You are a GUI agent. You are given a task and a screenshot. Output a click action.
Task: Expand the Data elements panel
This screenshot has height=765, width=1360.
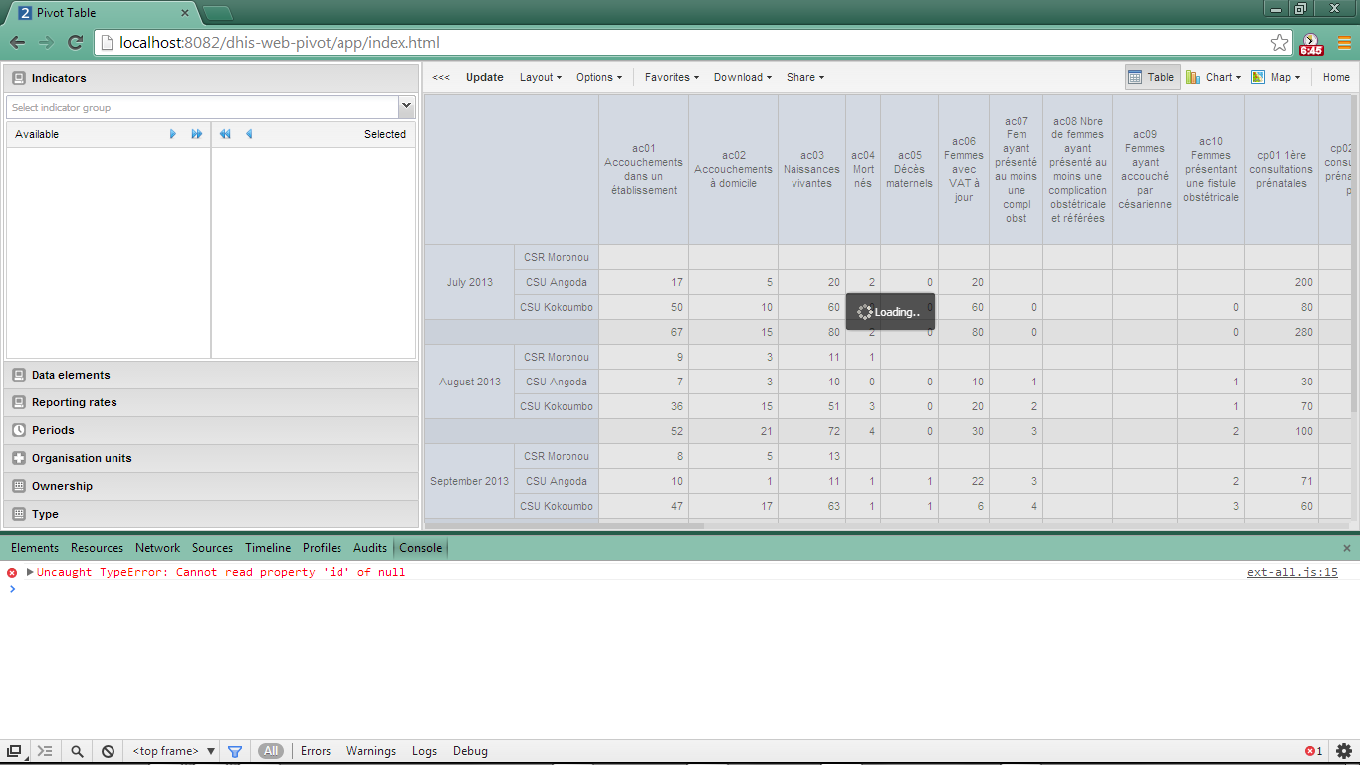[x=71, y=375]
